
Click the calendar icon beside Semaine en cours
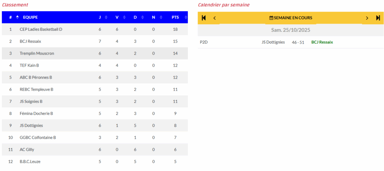[271, 18]
